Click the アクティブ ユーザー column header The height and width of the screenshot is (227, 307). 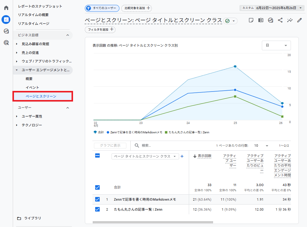(229, 161)
